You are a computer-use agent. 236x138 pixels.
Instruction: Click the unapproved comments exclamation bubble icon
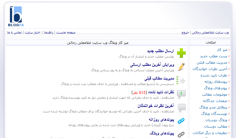pyautogui.click(x=181, y=94)
